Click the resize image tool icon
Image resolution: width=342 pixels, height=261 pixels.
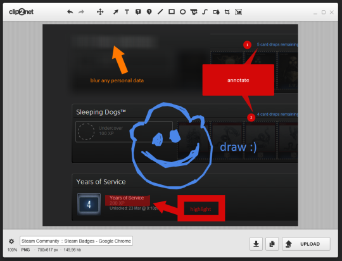click(238, 12)
